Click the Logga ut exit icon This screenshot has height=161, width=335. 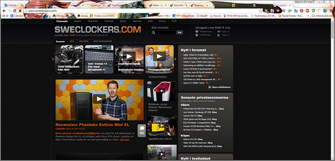pos(219,35)
